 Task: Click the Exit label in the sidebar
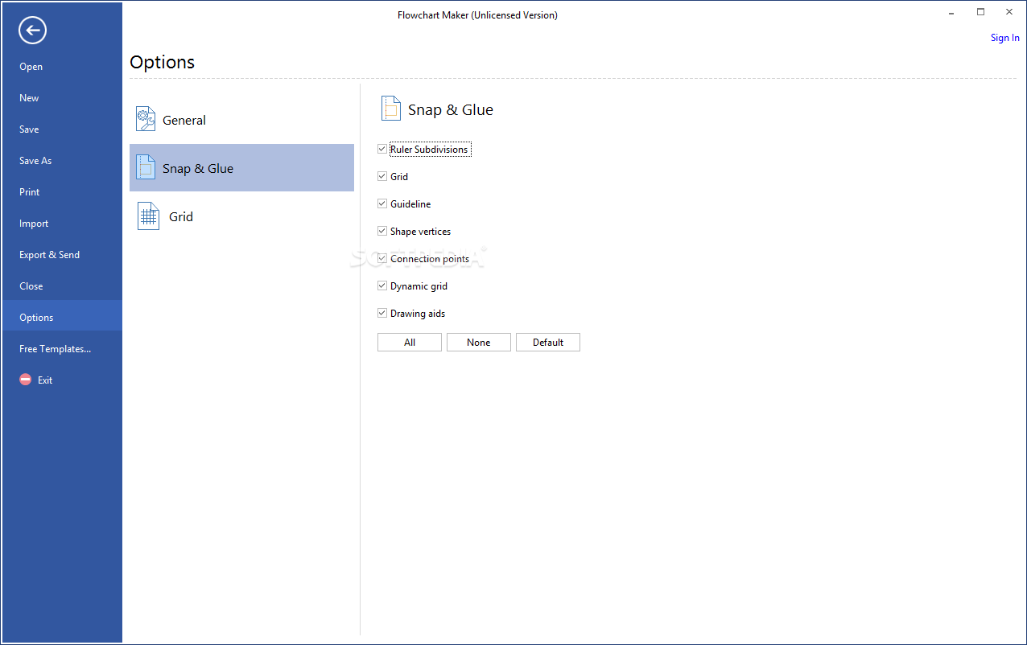tap(45, 380)
